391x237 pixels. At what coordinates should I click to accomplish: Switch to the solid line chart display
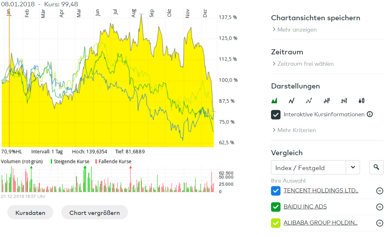[x=291, y=101]
